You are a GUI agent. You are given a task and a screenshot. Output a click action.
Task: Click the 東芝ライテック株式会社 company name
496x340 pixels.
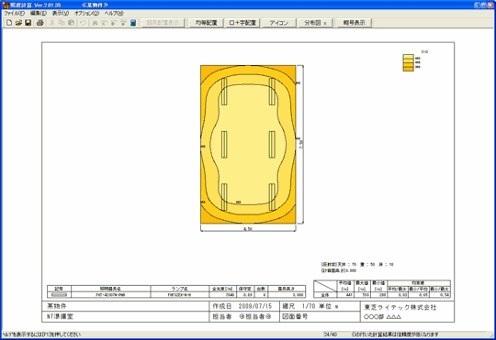400,307
